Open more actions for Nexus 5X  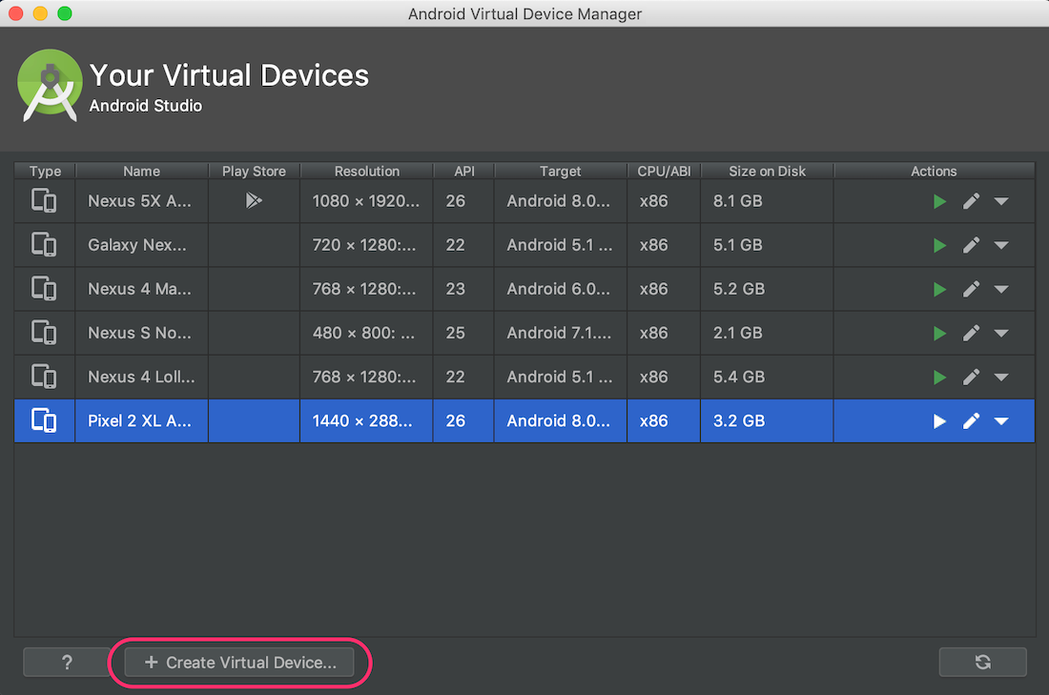[x=1000, y=201]
